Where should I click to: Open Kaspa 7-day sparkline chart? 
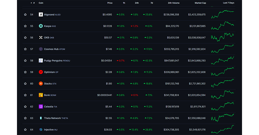pyautogui.click(x=222, y=26)
